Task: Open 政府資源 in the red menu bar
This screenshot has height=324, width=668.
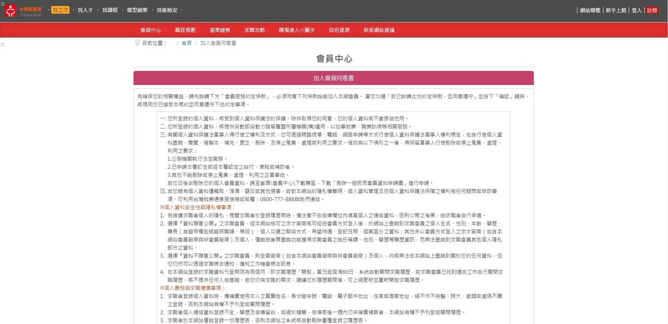Action: click(x=339, y=30)
